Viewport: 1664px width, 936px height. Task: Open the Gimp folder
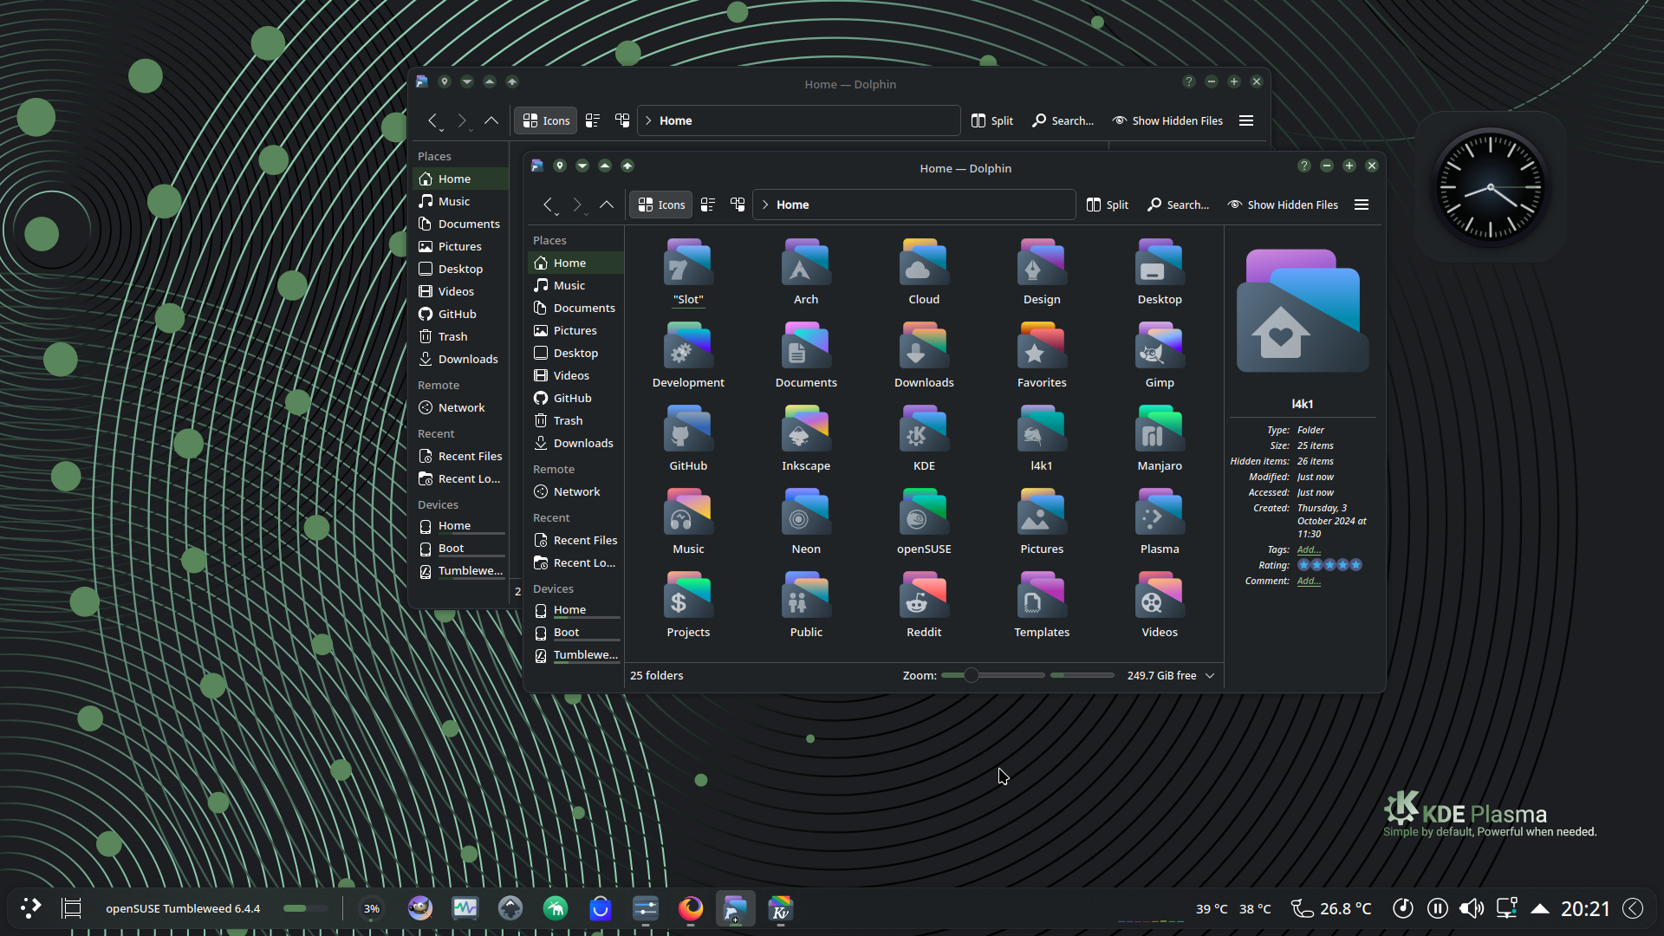tap(1160, 355)
